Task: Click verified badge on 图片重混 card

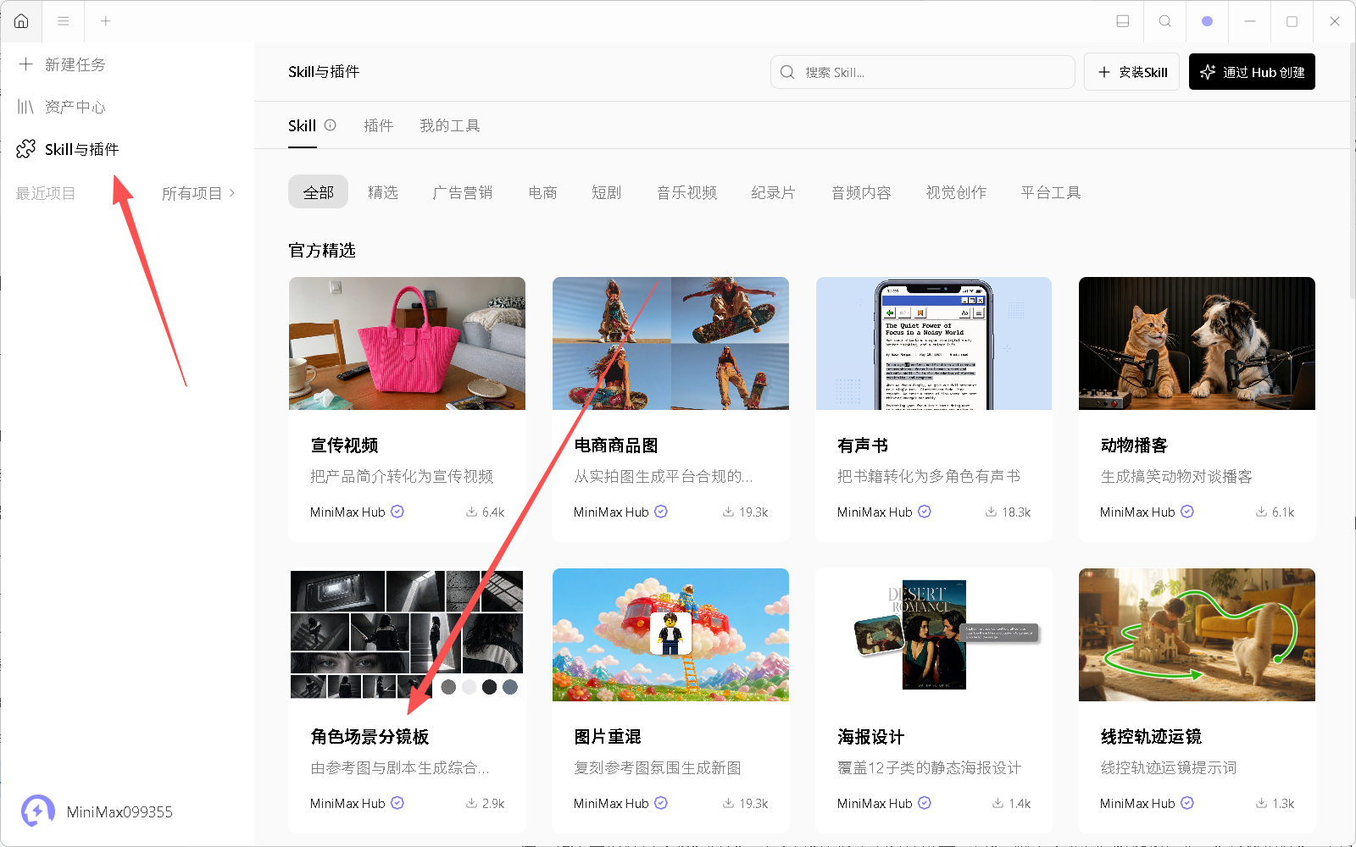Action: [x=661, y=803]
